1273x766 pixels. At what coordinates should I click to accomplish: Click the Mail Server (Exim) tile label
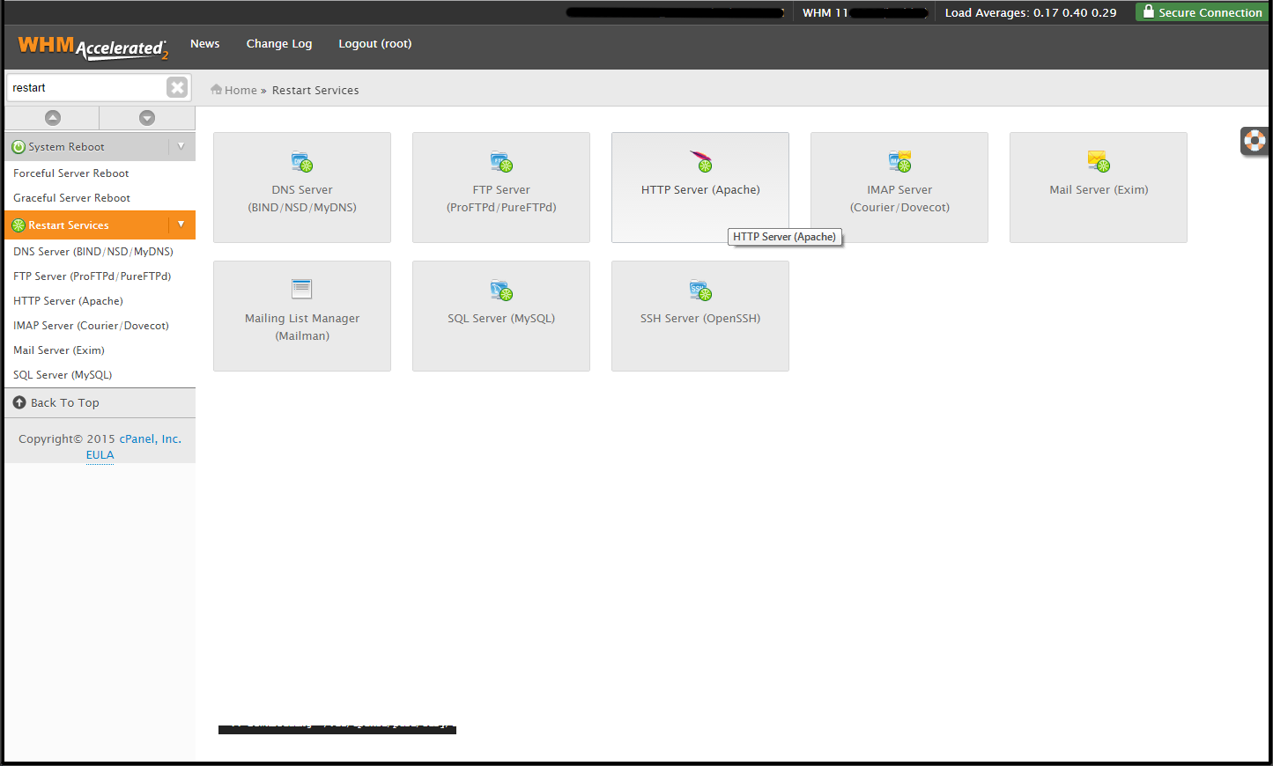[x=1099, y=190]
